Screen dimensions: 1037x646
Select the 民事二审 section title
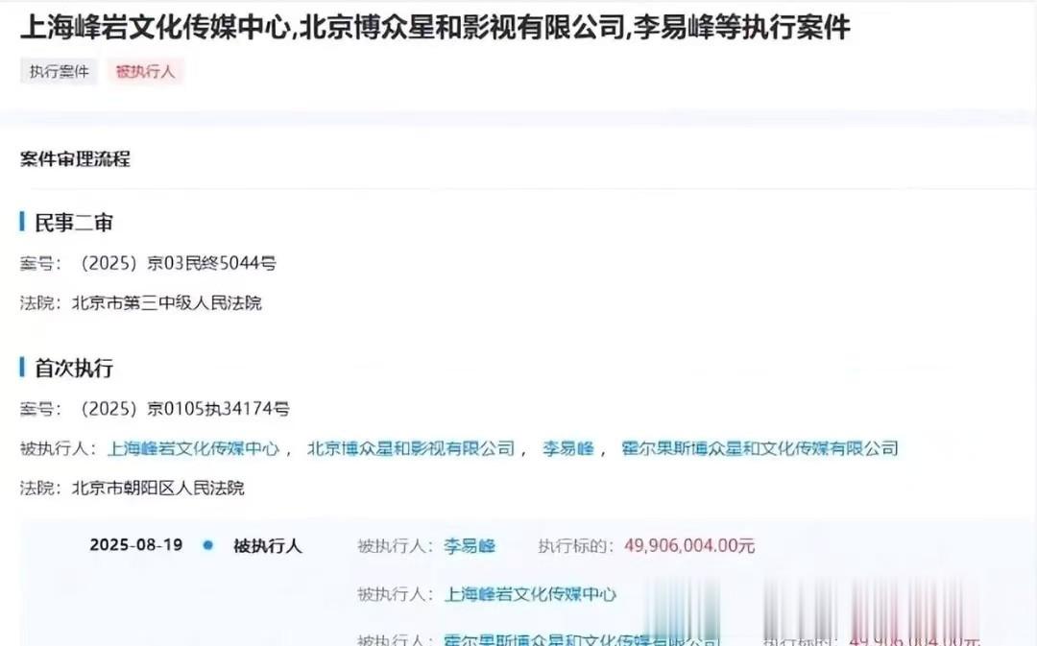tap(73, 222)
